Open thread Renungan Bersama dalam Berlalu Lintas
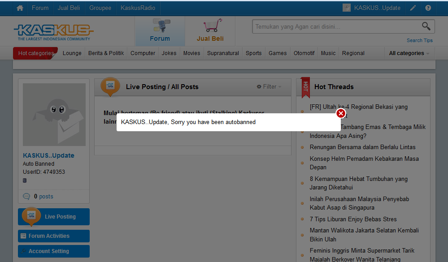Screen dimensions: 448x262 coord(363,147)
